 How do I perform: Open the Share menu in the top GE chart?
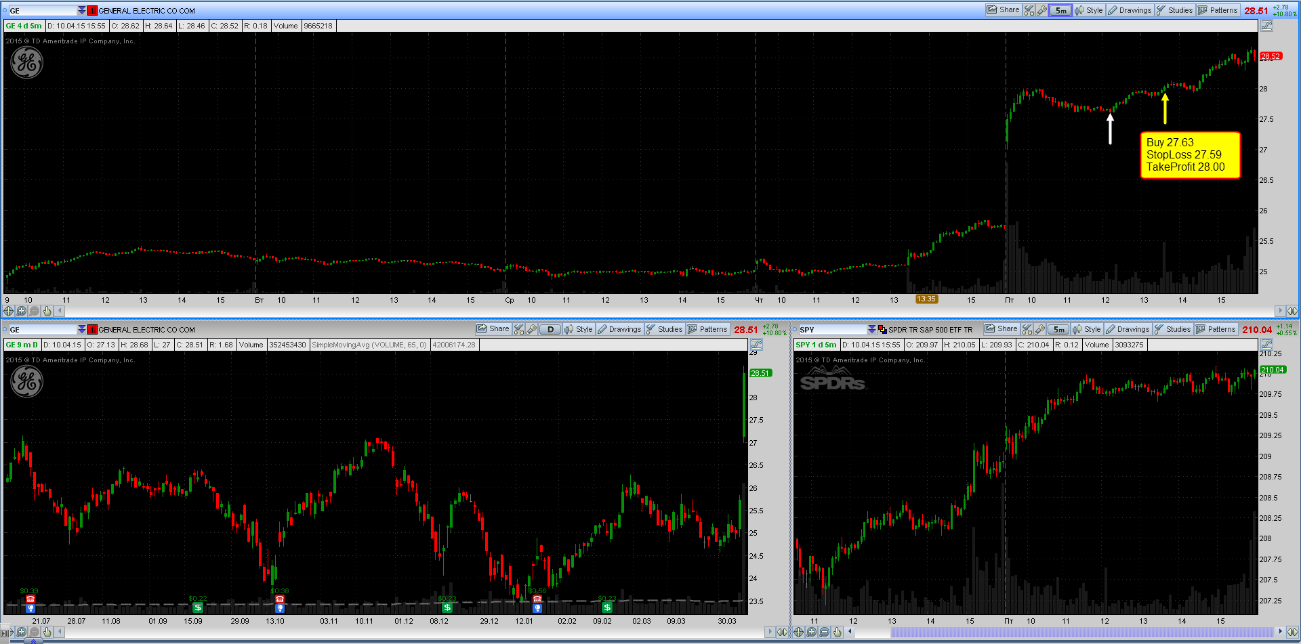point(1004,10)
